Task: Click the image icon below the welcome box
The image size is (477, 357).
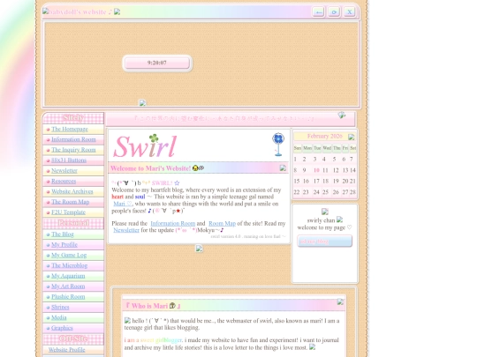Action: point(199,249)
